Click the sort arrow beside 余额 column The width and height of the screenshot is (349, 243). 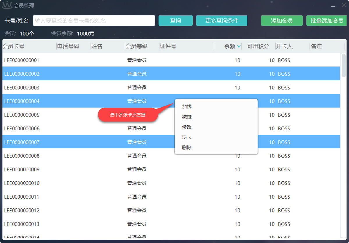[239, 46]
